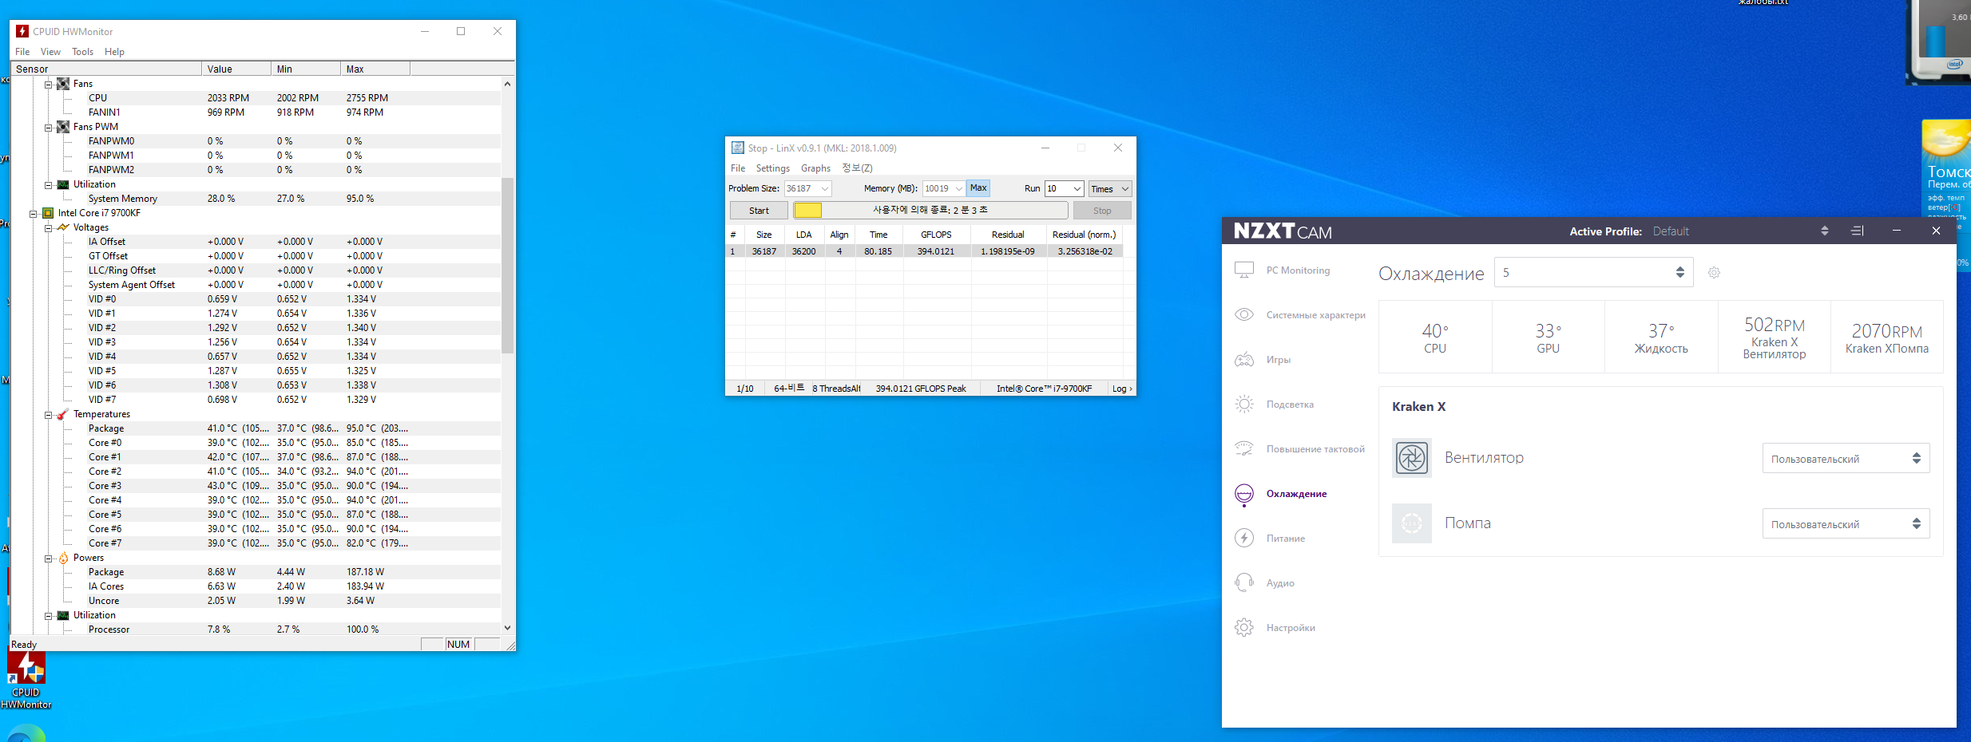Open cooling profile settings gear icon
Viewport: 1971px width, 742px height.
click(x=1714, y=273)
